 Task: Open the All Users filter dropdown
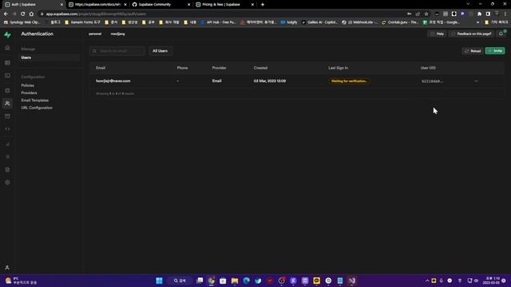tap(160, 51)
